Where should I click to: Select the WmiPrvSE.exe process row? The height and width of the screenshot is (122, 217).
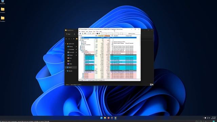point(108,53)
